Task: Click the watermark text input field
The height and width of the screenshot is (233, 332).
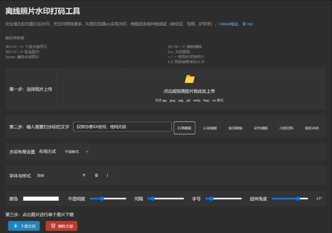Action: click(x=122, y=127)
